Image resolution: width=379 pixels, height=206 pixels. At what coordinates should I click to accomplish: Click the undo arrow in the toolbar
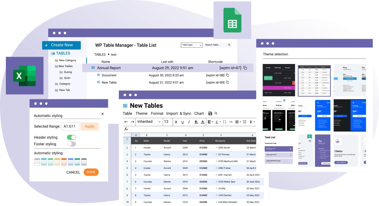(x=126, y=121)
